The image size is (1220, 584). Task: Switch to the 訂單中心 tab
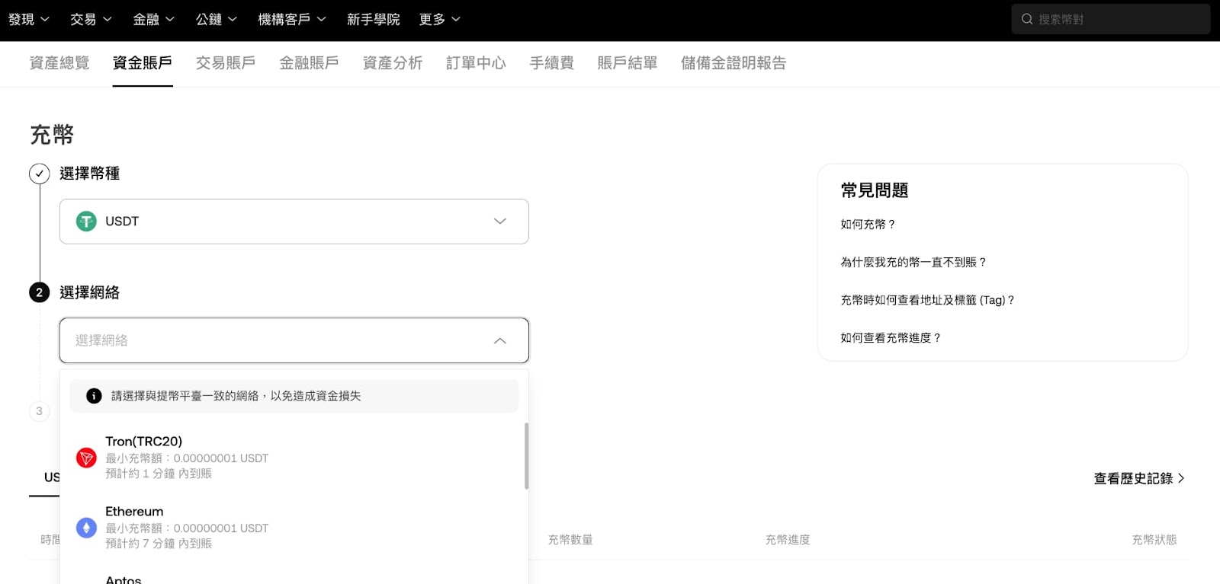(x=476, y=63)
